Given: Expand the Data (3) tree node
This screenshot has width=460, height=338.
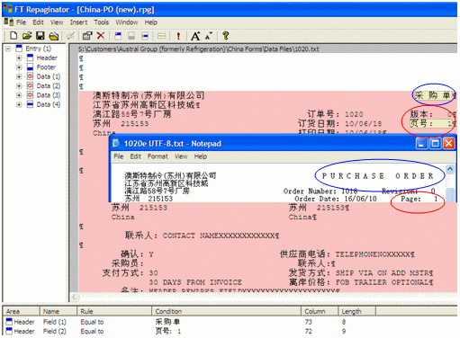Looking at the screenshot, I should point(19,95).
